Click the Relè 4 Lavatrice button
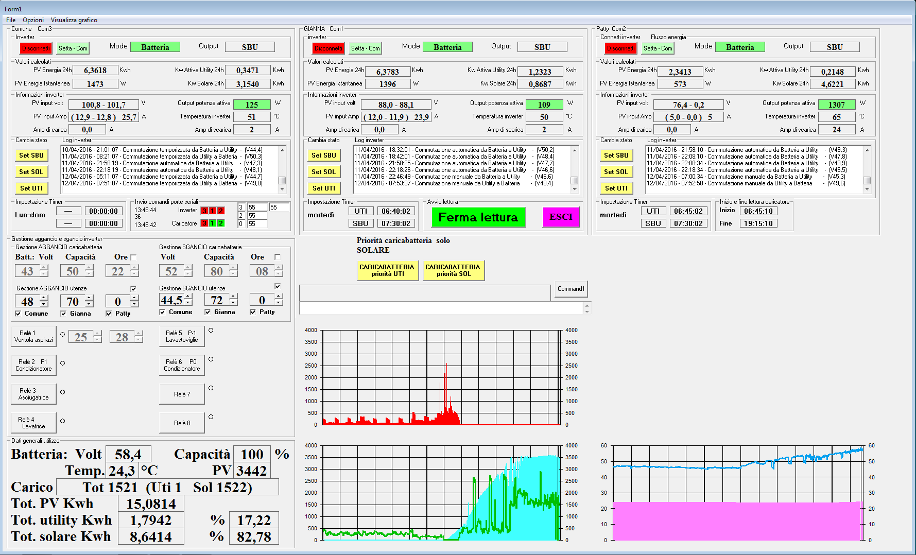 [33, 423]
